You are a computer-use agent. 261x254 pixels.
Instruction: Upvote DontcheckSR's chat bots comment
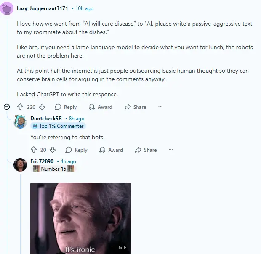coord(34,150)
